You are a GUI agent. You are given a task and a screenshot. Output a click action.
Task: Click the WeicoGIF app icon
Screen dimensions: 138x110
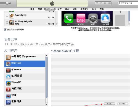tap(8, 83)
